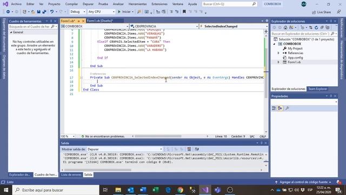346x195 pixels.
Task: Open the Archivo menu
Action: [16, 4]
